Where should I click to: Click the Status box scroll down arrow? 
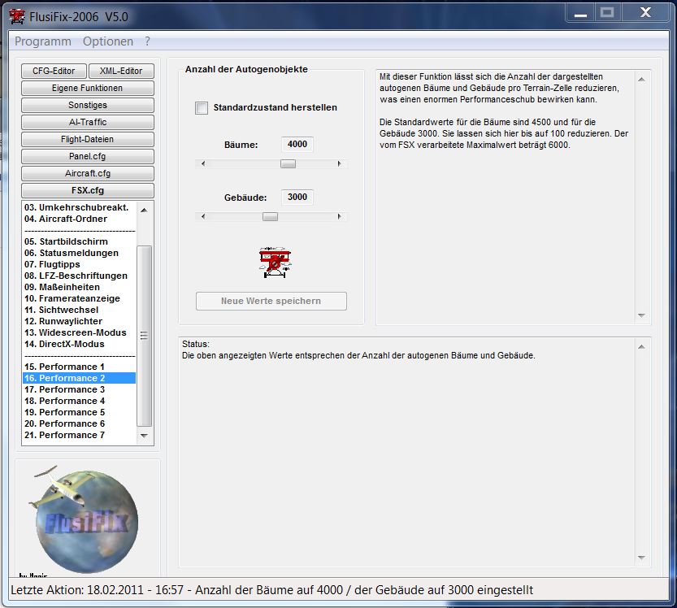tap(641, 558)
